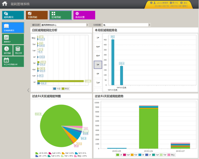The image size is (199, 159).
Task: Open the 同比分析 database tile
Action: [x=19, y=50]
